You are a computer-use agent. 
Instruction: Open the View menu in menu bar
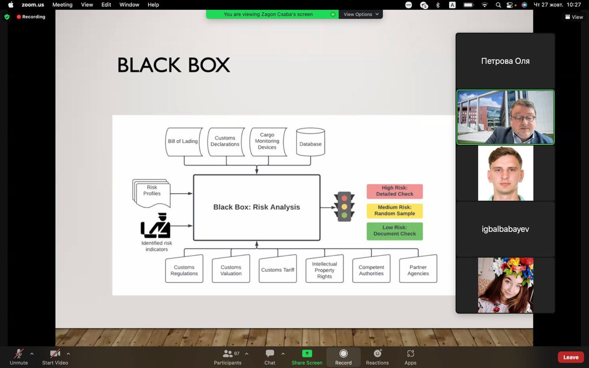[87, 5]
